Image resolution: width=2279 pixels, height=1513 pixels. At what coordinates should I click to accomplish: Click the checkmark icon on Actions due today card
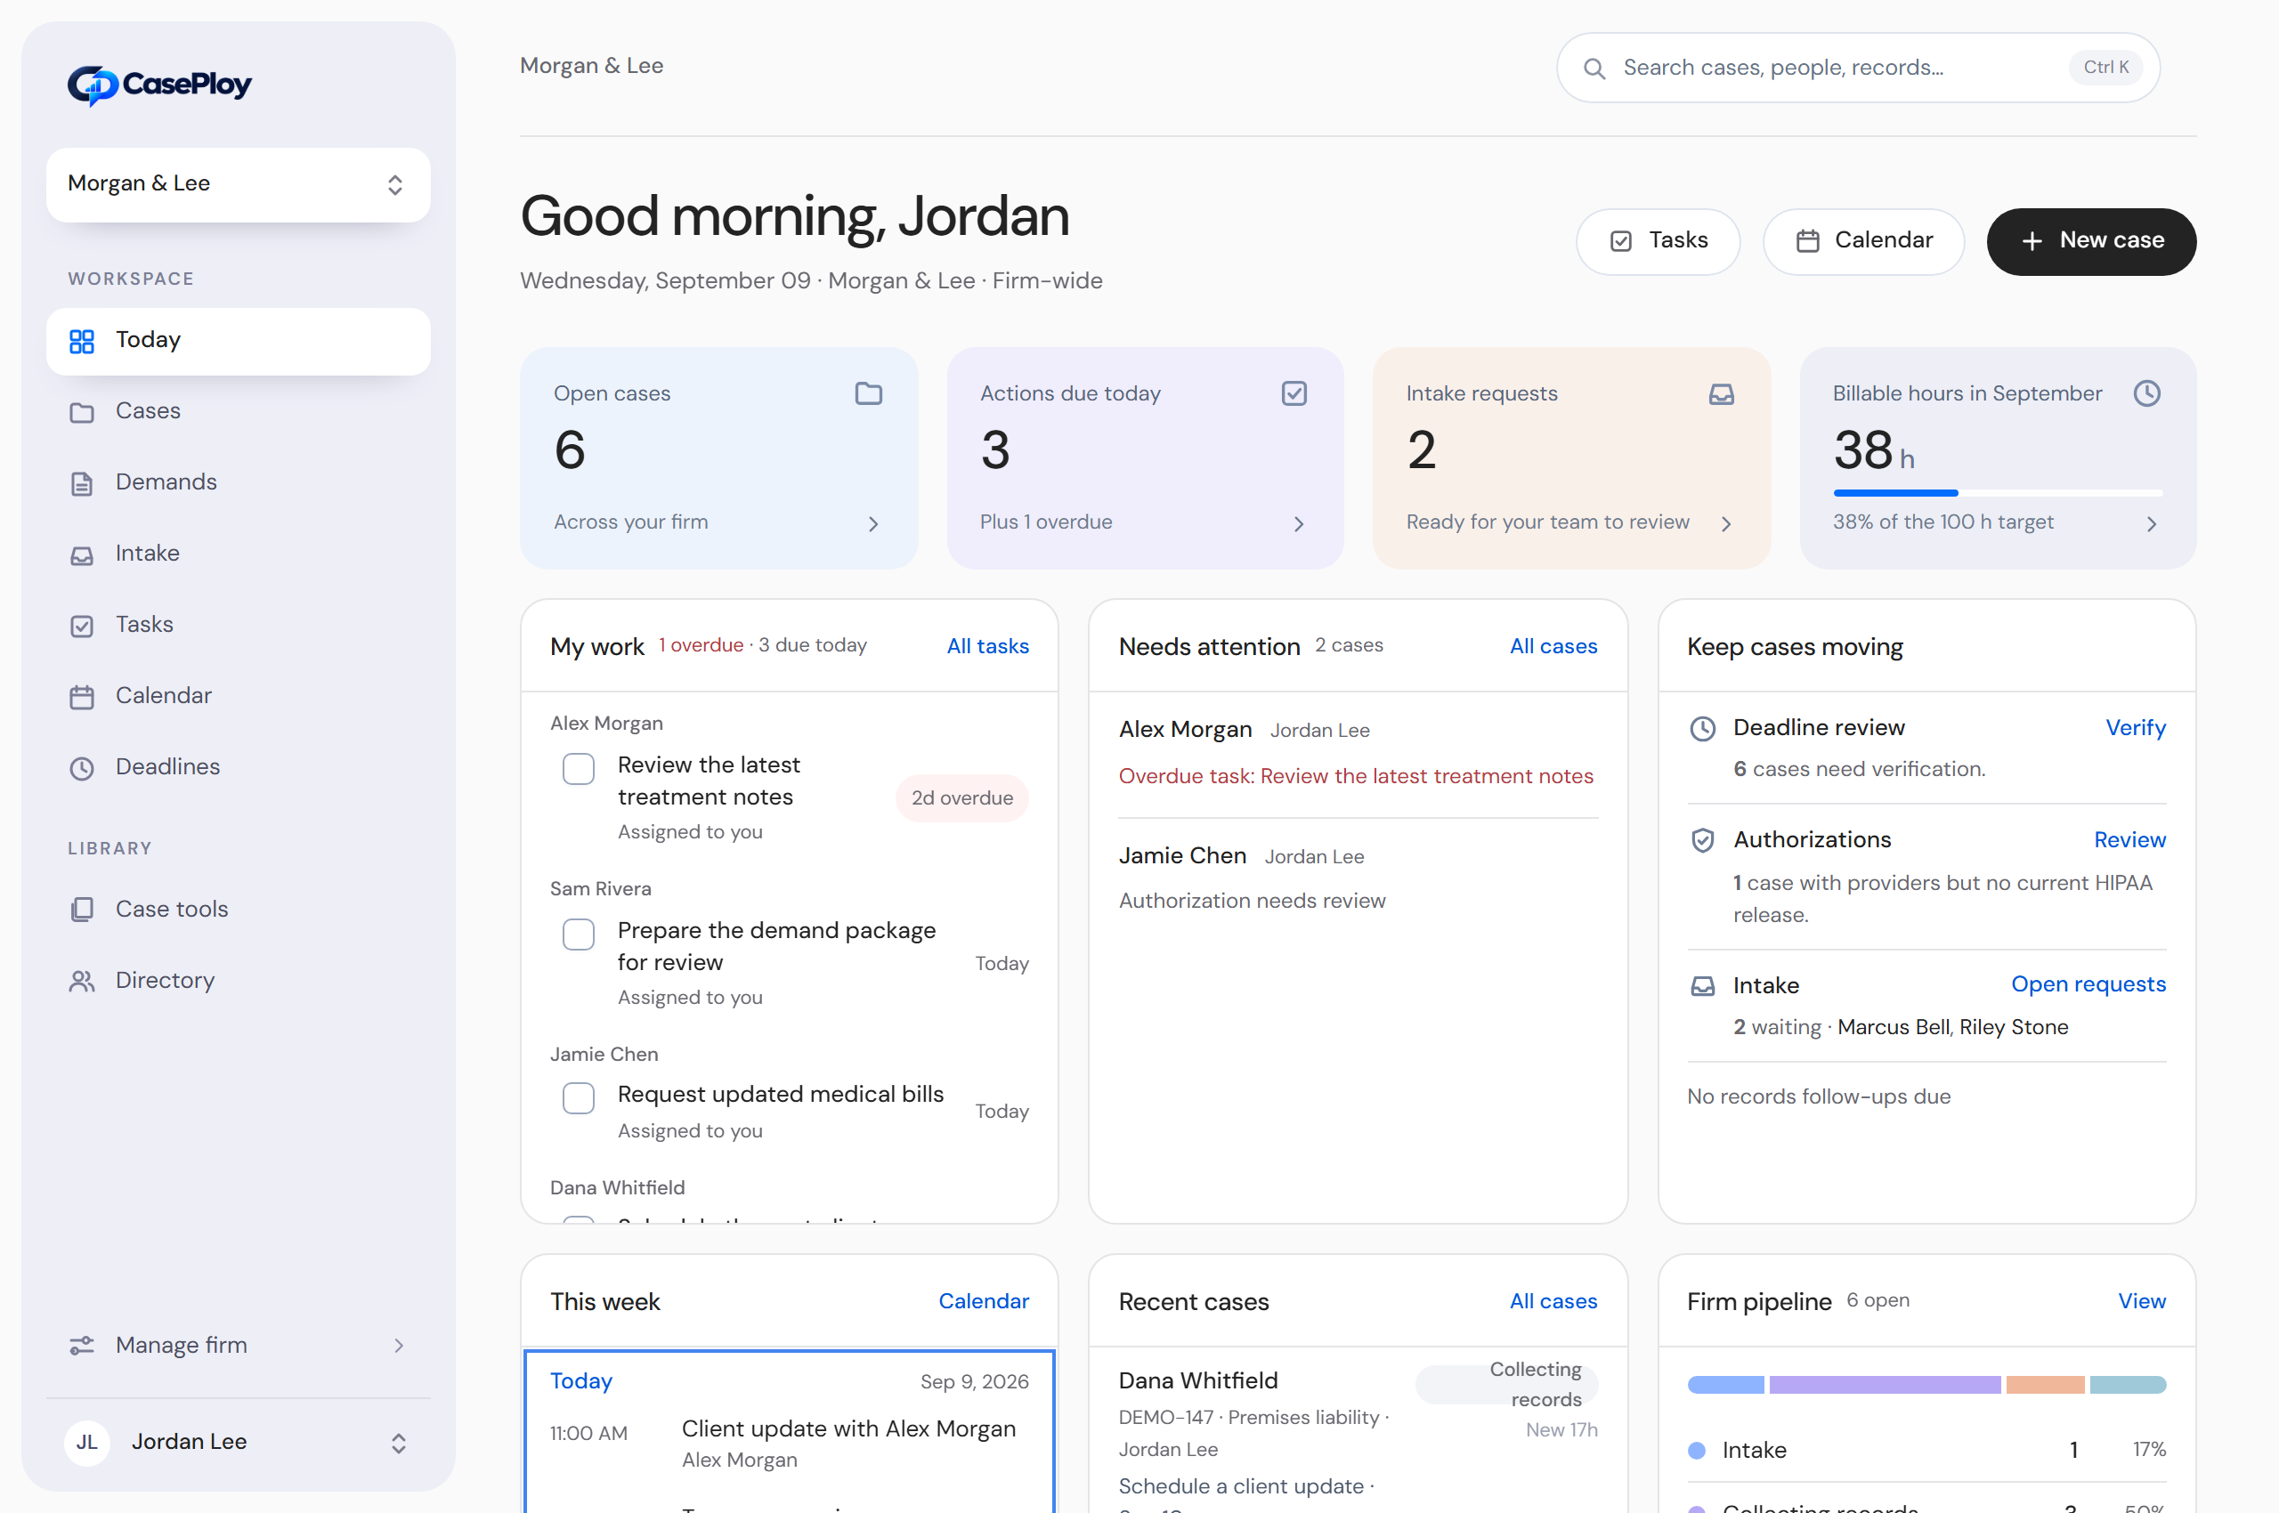click(1294, 393)
